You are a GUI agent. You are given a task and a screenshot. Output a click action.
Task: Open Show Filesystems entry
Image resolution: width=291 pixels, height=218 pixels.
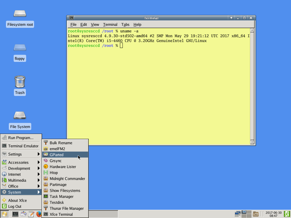point(65,190)
